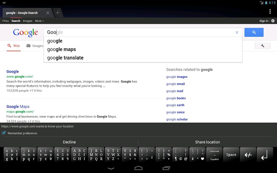Tap the 'abc def ghi' keyboard key
Viewport: 277px width, 173px height.
click(12, 155)
